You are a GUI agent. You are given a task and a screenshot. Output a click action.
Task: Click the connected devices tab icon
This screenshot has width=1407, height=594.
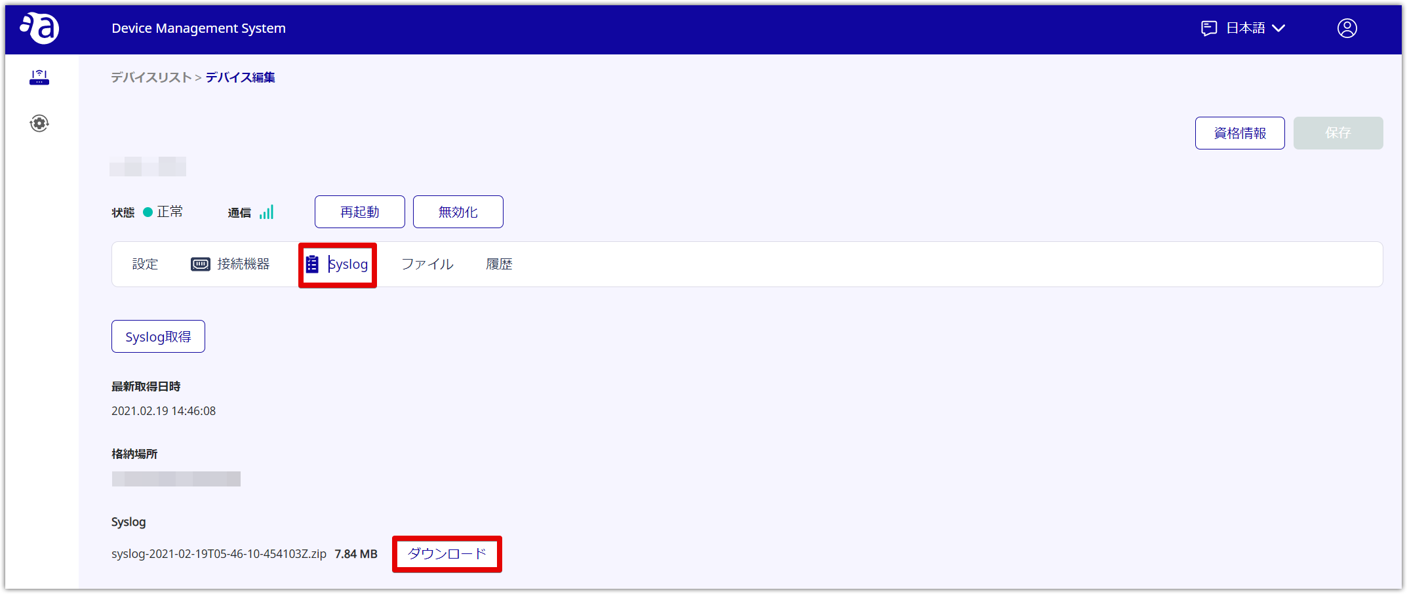click(x=201, y=264)
